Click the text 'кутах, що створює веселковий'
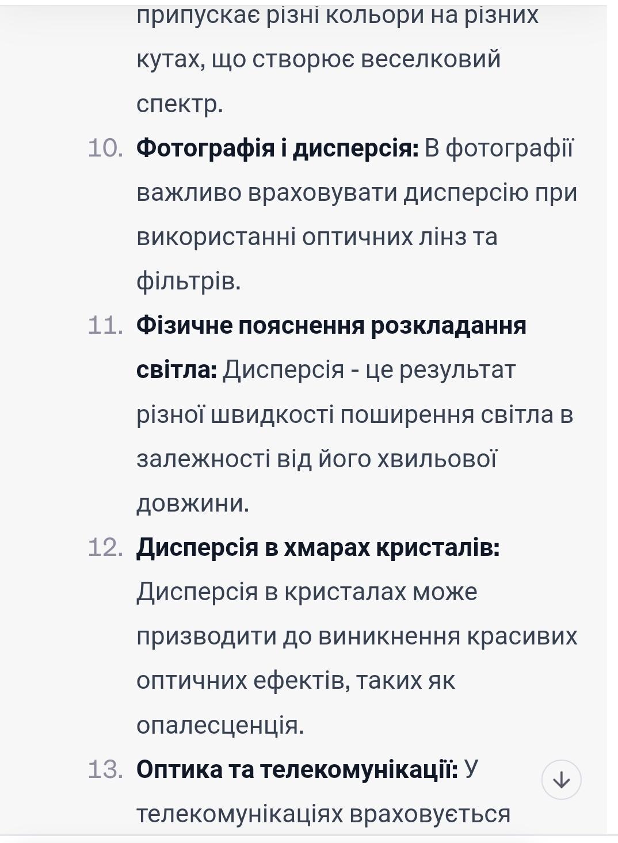This screenshot has height=843, width=618. click(318, 59)
